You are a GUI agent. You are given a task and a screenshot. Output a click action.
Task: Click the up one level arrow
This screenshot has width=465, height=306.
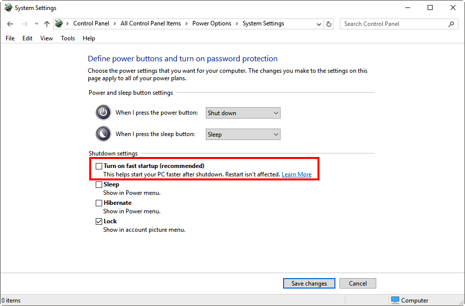pos(47,23)
